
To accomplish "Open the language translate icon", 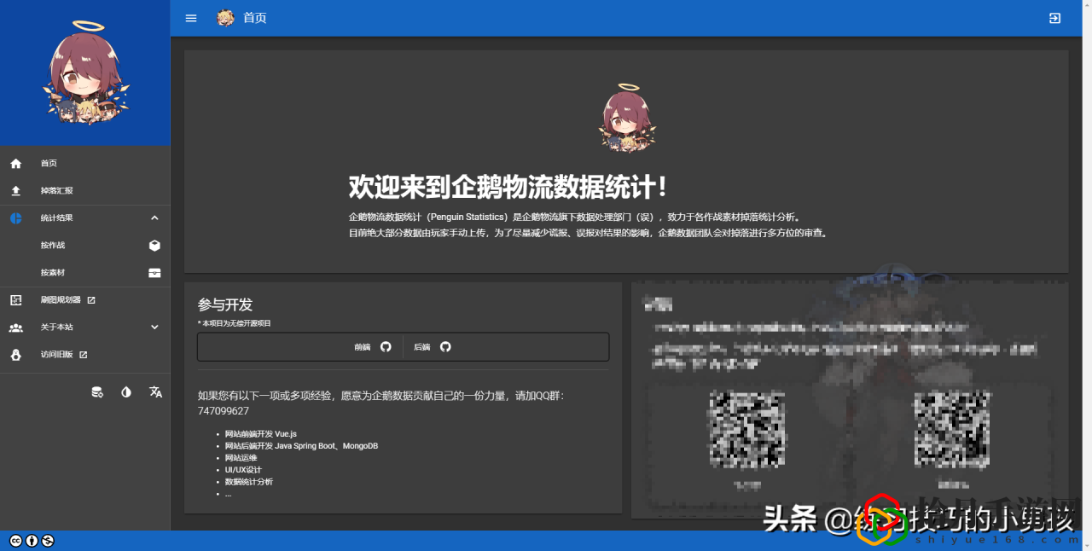I will point(155,392).
